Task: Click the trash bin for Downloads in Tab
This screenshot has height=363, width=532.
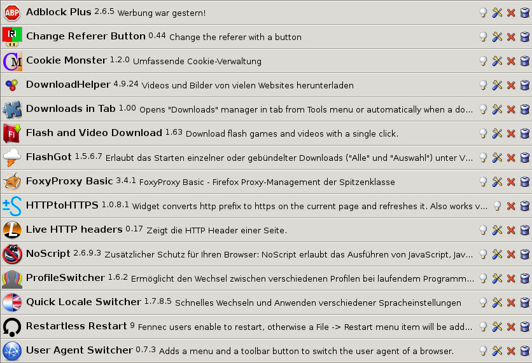Action: click(x=524, y=109)
